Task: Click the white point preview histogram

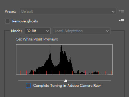Action: point(64,59)
